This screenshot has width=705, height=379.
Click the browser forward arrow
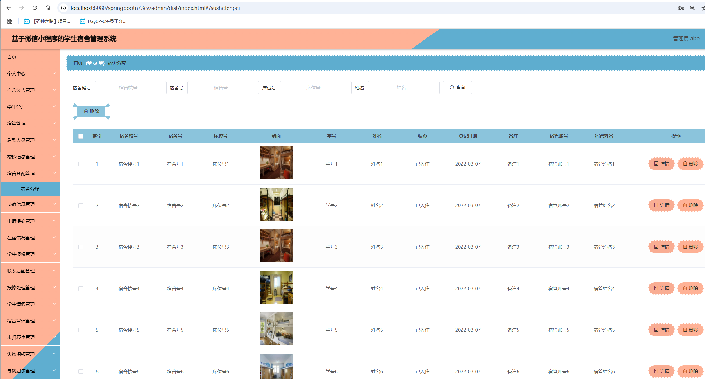coord(22,8)
